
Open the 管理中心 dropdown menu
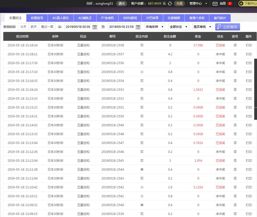198,4
